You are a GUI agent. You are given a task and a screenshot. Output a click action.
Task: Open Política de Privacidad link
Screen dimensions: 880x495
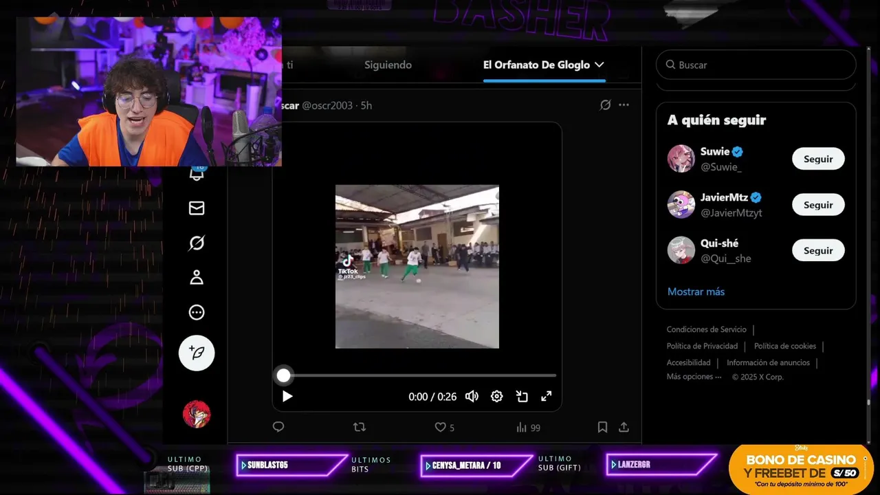pyautogui.click(x=702, y=346)
